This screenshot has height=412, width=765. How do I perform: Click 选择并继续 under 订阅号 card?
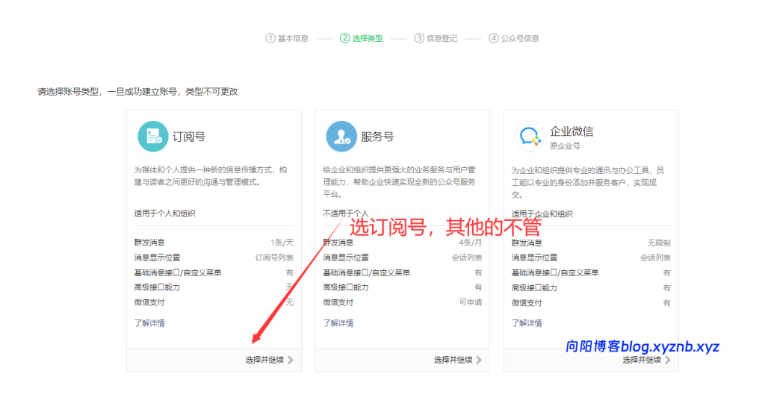(x=264, y=360)
